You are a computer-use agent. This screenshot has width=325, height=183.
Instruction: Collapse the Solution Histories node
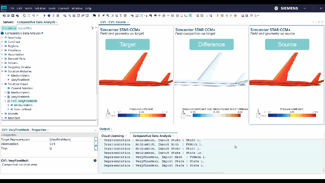pos(2,71)
